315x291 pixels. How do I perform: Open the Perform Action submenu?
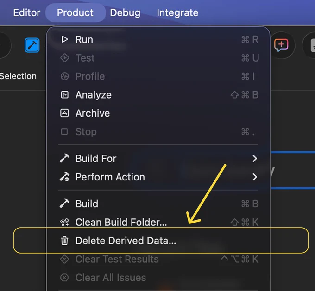[158, 177]
